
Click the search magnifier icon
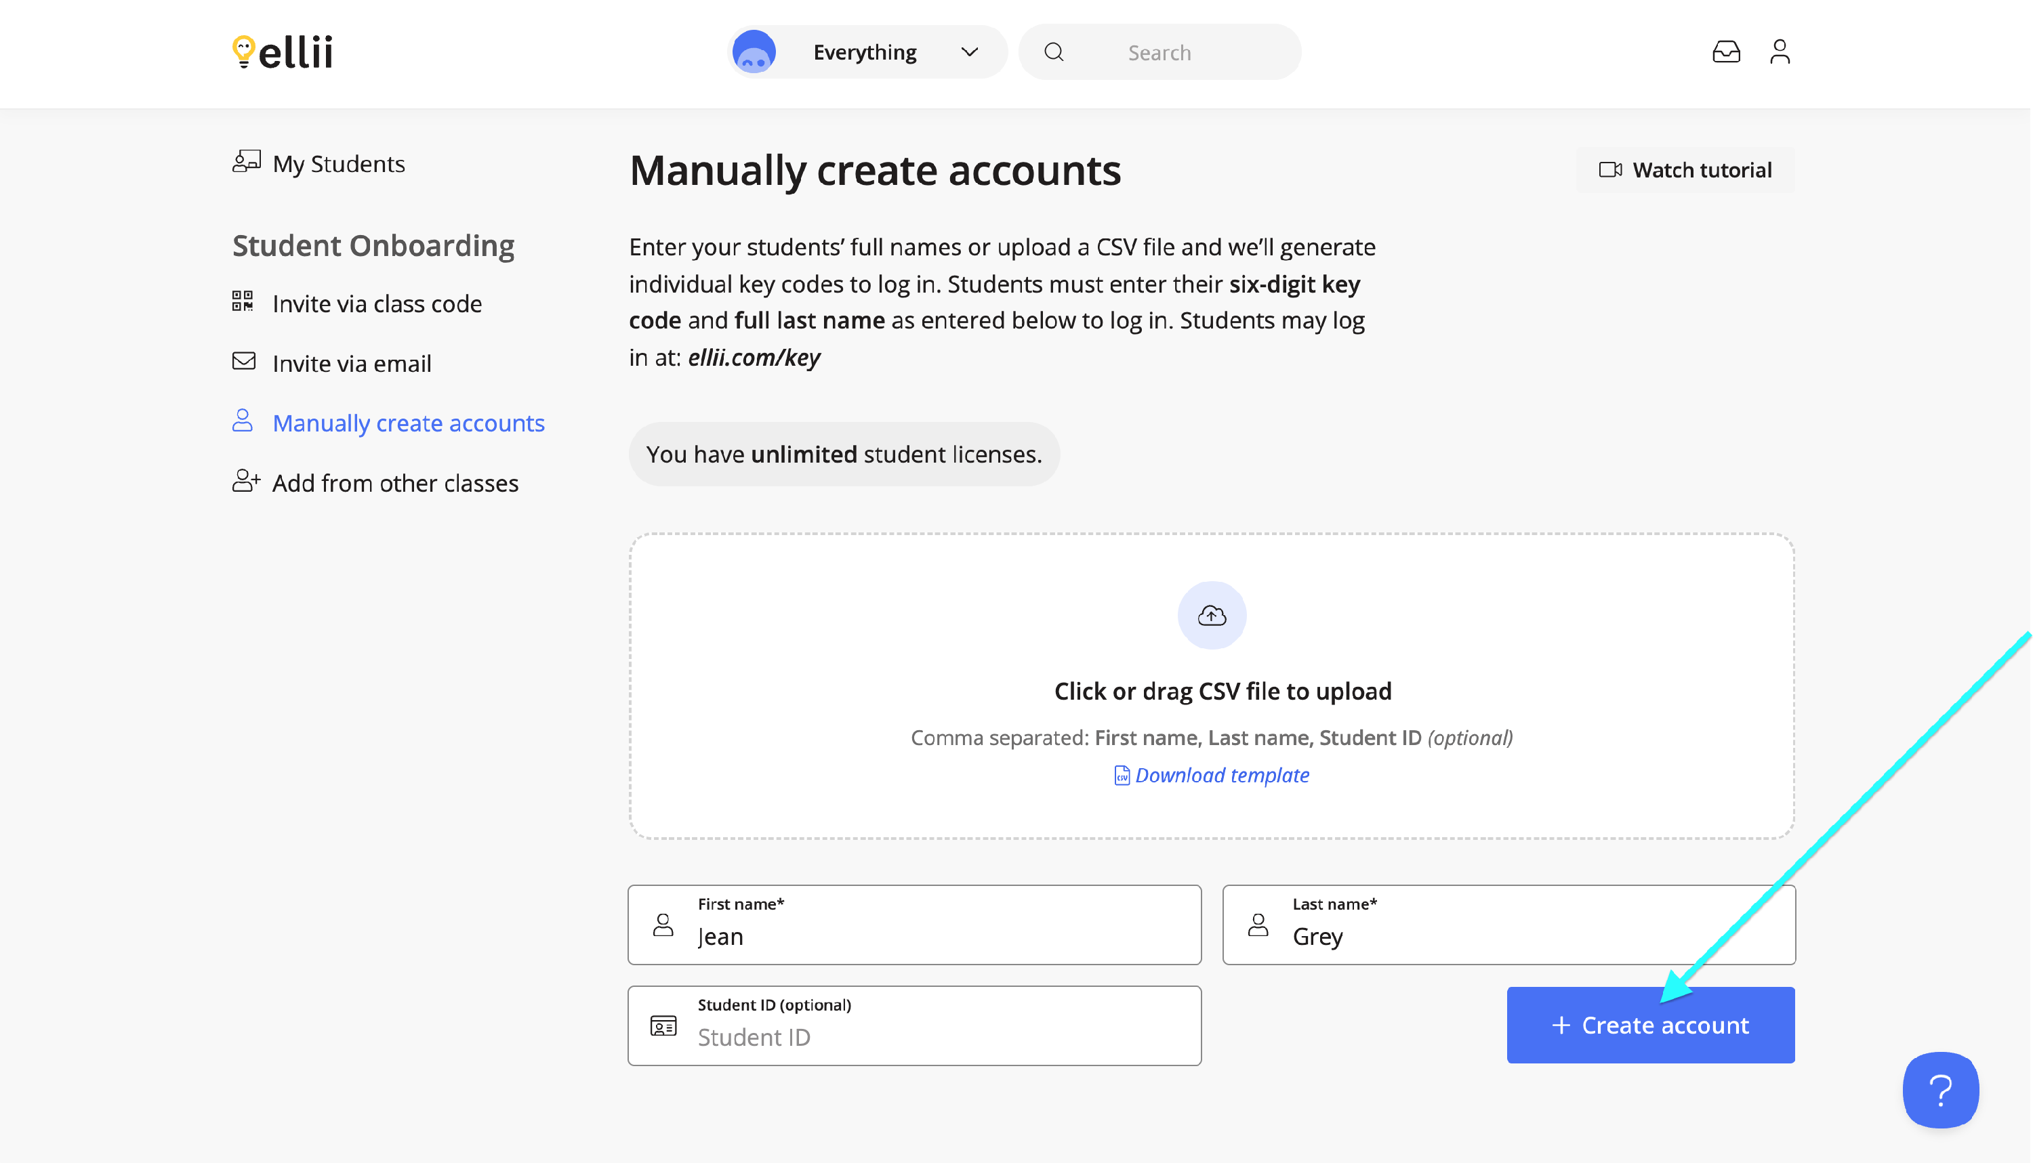click(1053, 53)
